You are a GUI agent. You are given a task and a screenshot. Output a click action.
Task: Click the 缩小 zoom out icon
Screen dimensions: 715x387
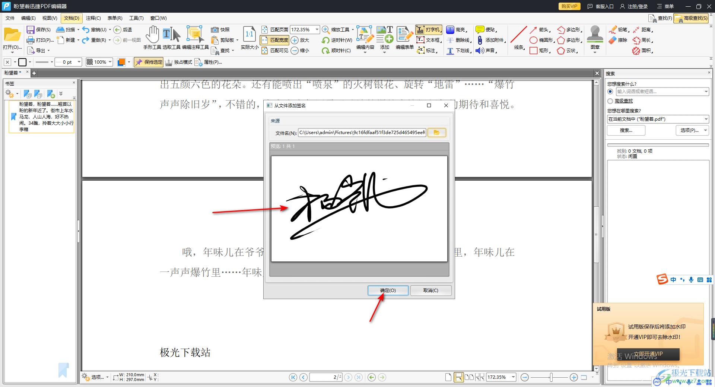295,50
